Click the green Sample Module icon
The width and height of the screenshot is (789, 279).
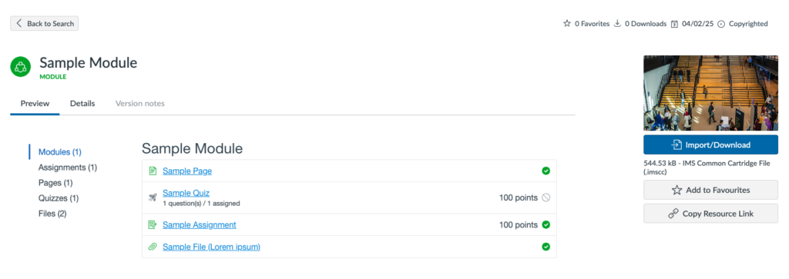21,67
